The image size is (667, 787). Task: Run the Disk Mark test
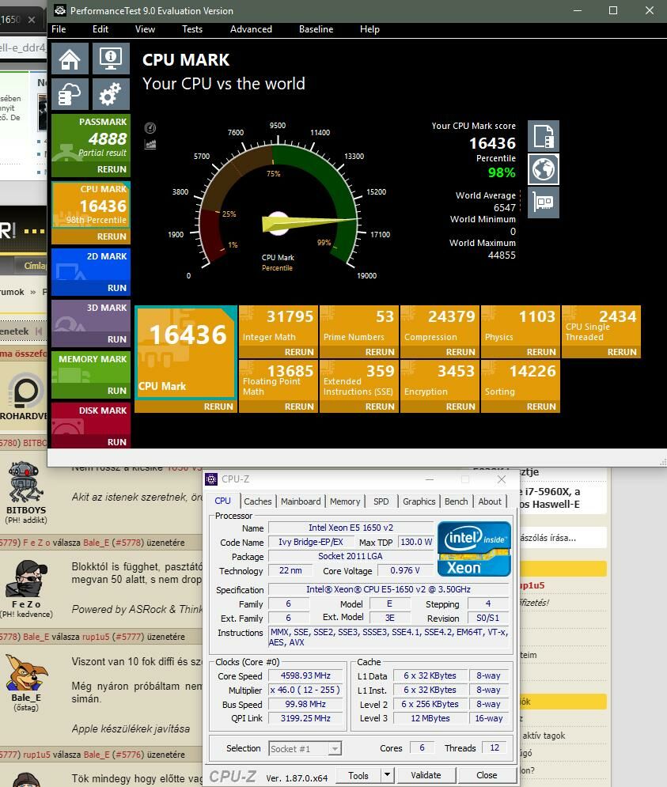point(116,442)
